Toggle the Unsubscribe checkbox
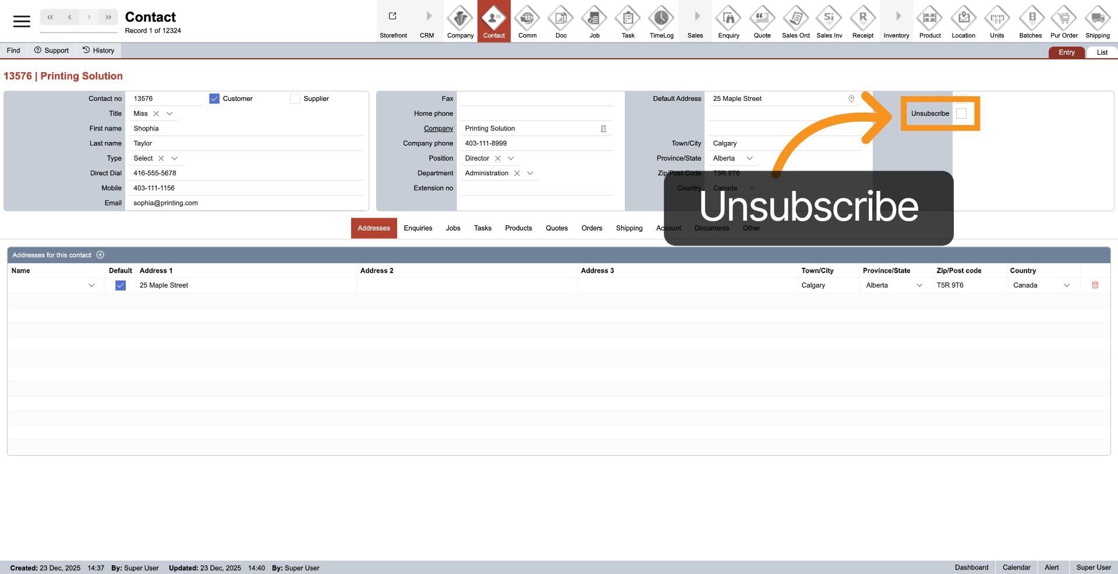Image resolution: width=1118 pixels, height=574 pixels. (961, 114)
